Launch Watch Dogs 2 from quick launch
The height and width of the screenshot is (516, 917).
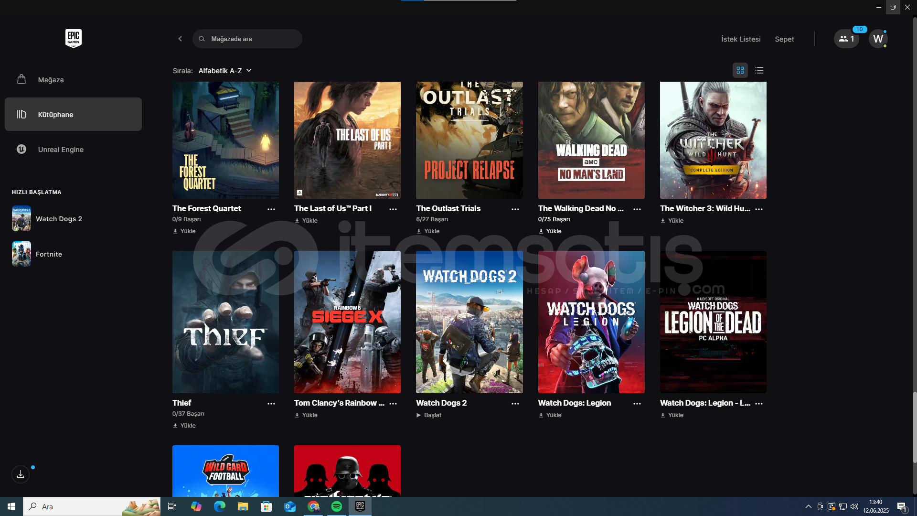click(47, 219)
